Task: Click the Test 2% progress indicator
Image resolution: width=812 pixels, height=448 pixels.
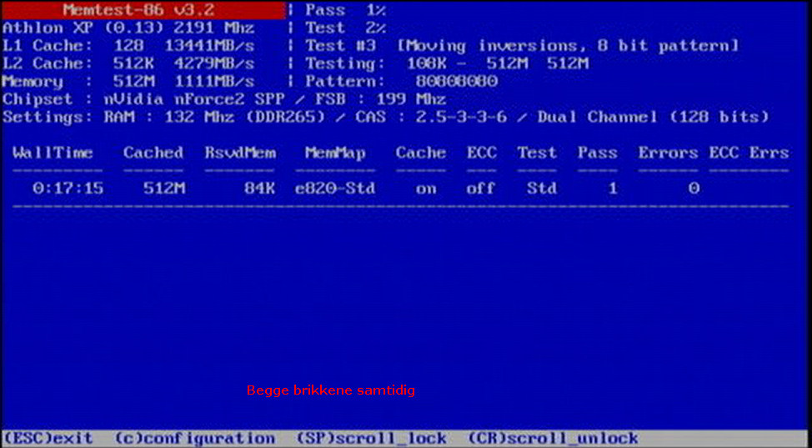Action: point(345,28)
